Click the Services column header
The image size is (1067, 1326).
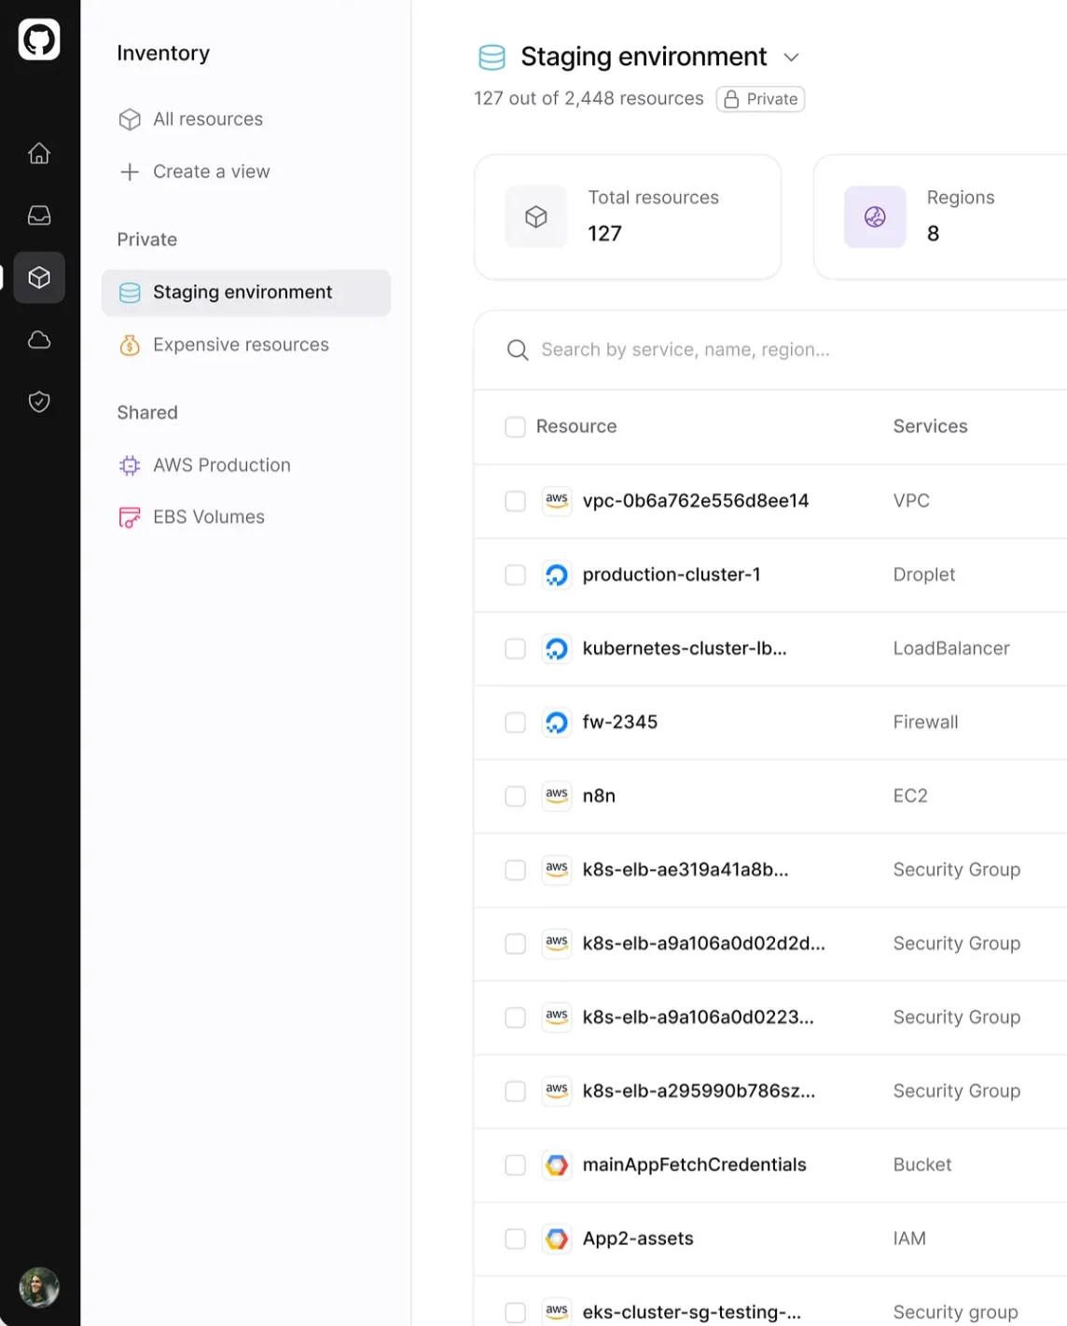tap(930, 426)
